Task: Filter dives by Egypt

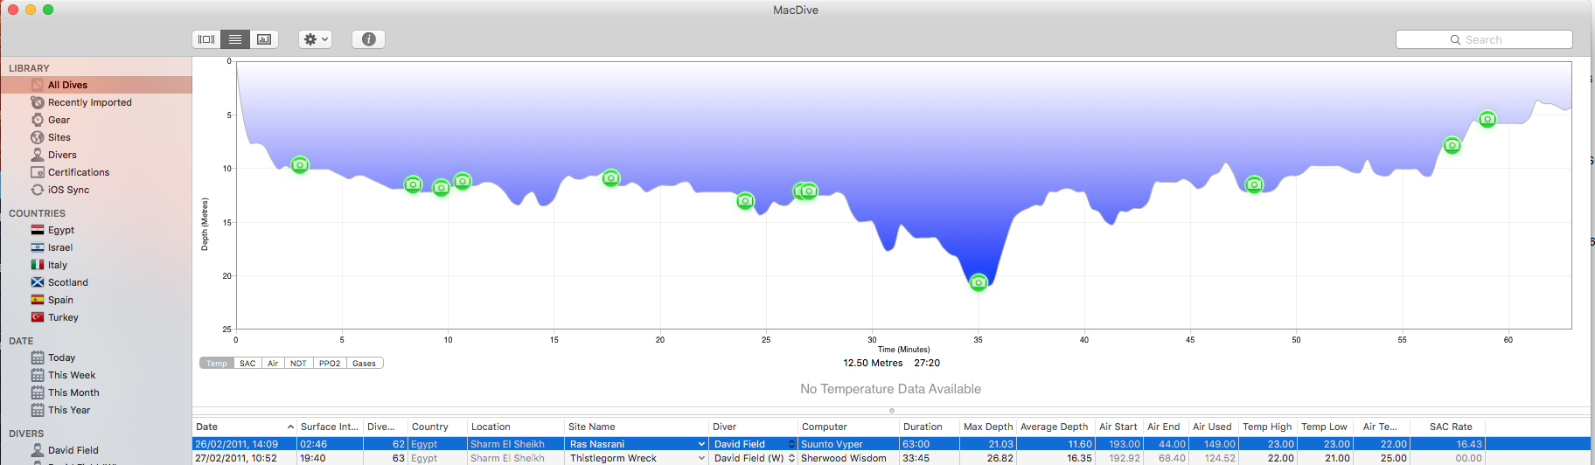Action: pyautogui.click(x=60, y=230)
